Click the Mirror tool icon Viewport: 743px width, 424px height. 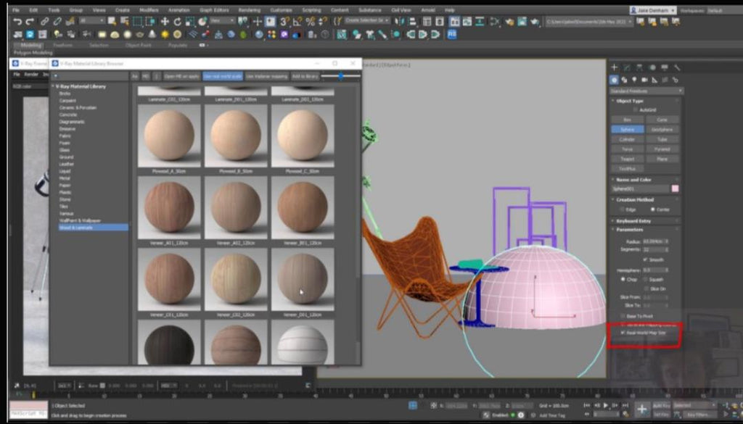(400, 21)
